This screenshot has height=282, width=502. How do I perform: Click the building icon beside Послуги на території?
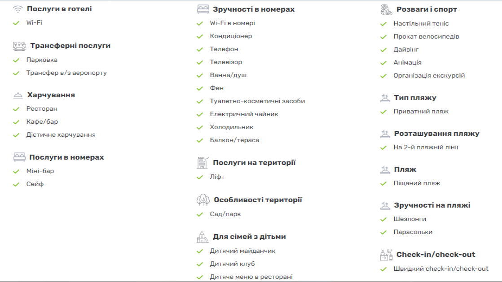[x=203, y=163]
